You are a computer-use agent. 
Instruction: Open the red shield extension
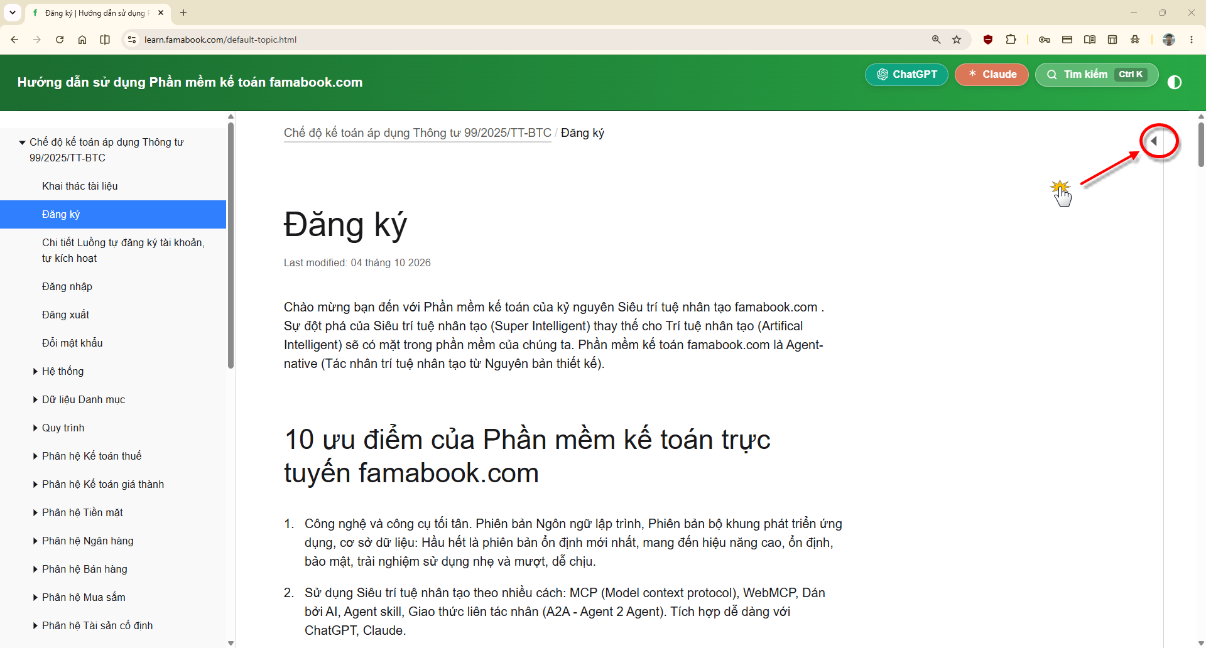point(988,40)
